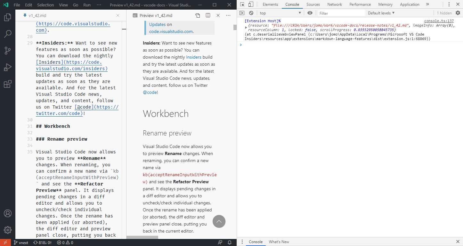Click the preview horizontal scrollbar thumb

[x=142, y=237]
